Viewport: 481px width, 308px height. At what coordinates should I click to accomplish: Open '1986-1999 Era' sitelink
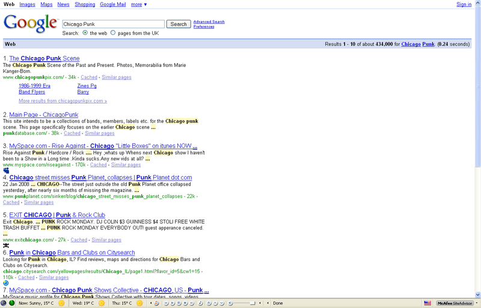(34, 86)
